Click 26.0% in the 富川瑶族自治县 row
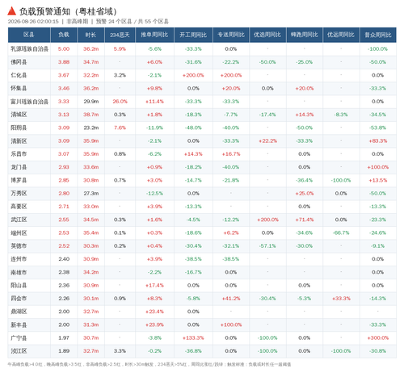 120,102
